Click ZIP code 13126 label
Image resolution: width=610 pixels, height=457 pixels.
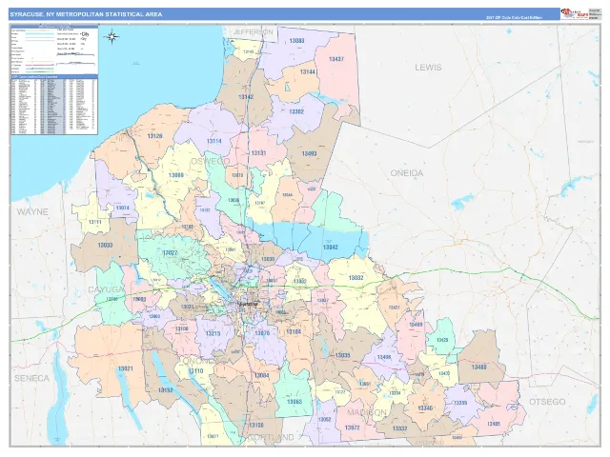tap(154, 136)
